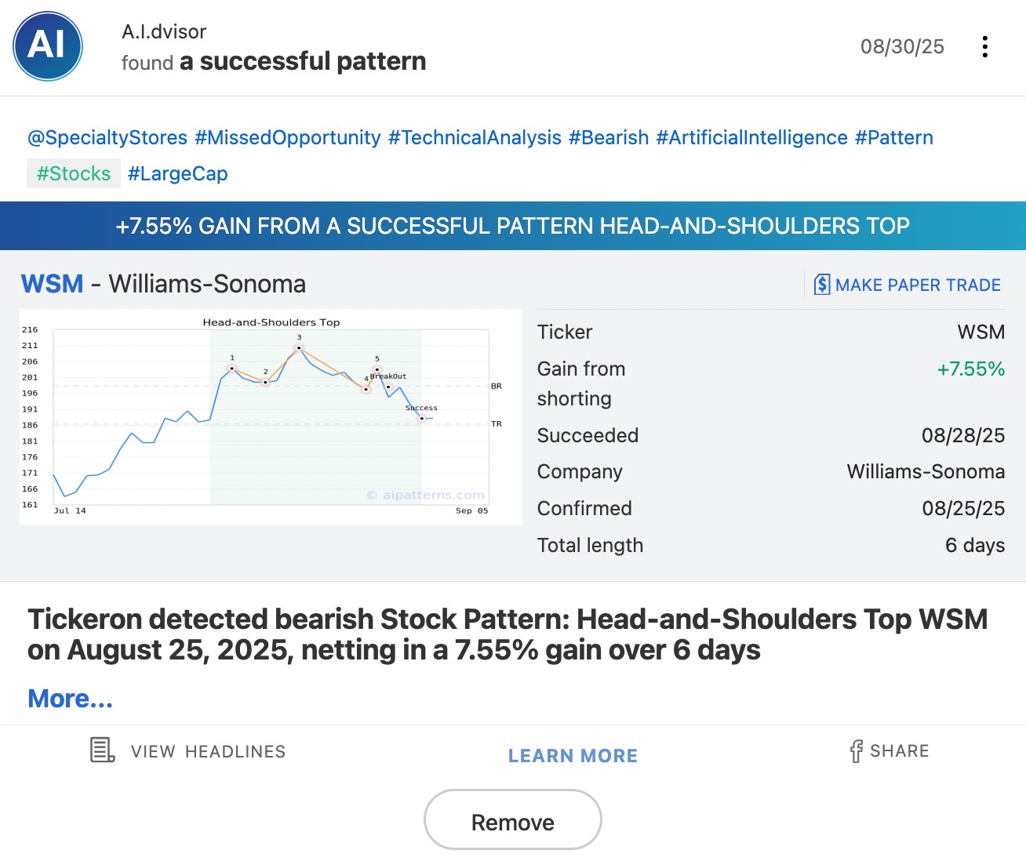Select the #LargeCap hashtag
Screen dimensions: 1026x861
click(x=178, y=173)
